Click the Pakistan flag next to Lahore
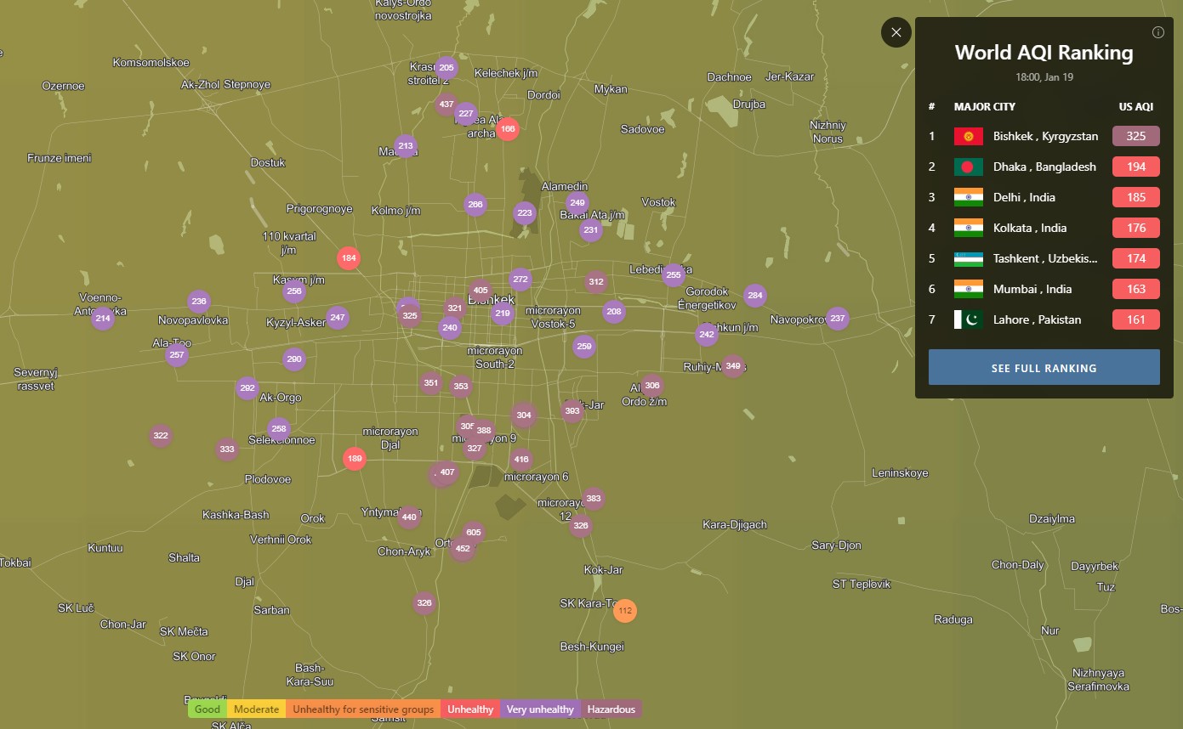The height and width of the screenshot is (729, 1183). coord(968,319)
